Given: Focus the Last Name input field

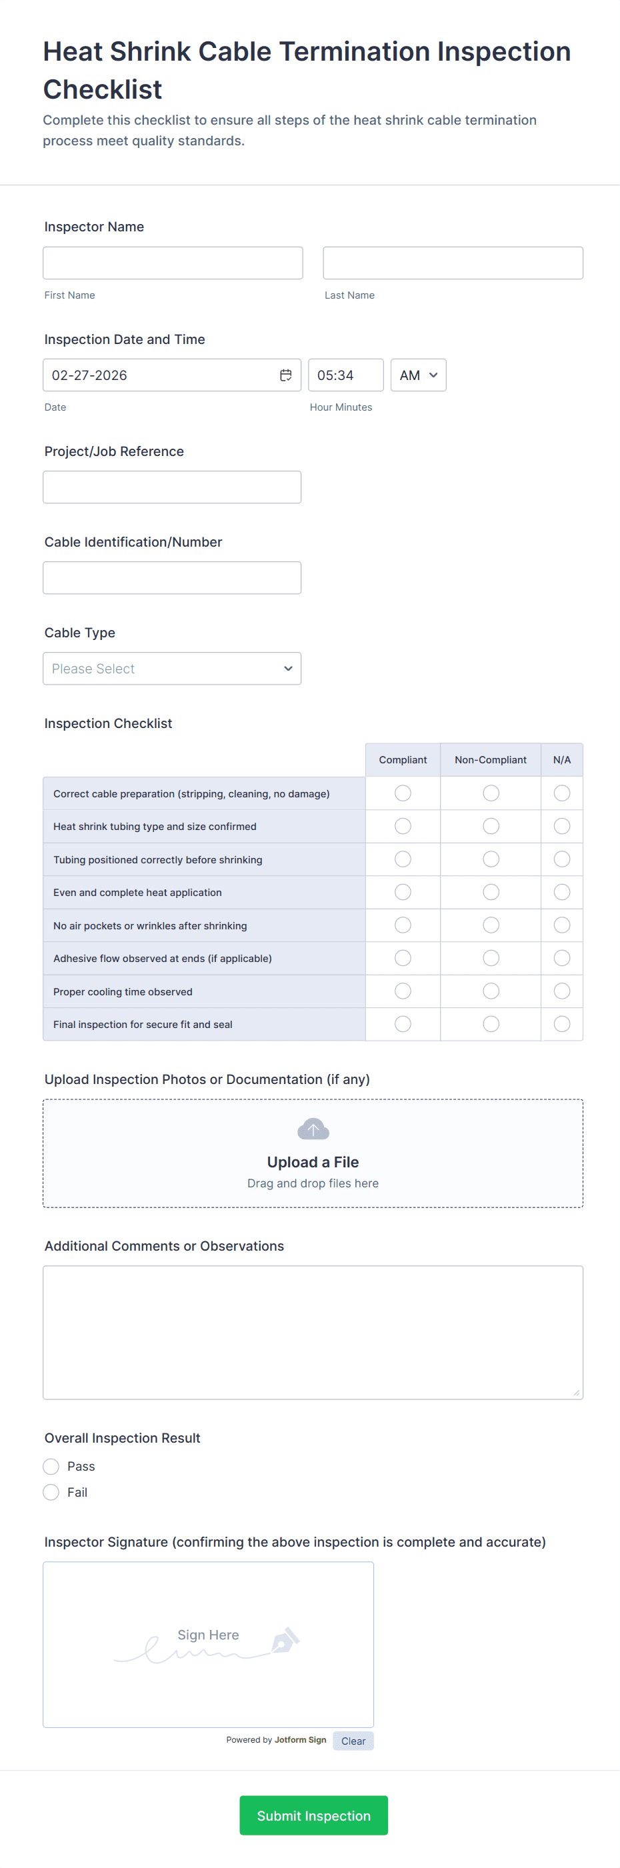Looking at the screenshot, I should pos(453,263).
